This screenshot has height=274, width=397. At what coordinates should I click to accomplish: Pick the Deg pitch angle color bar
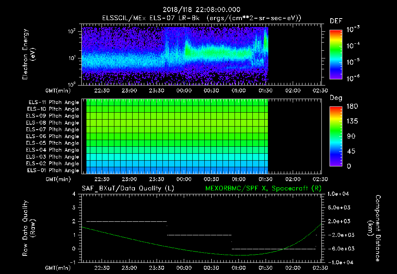click(x=336, y=136)
